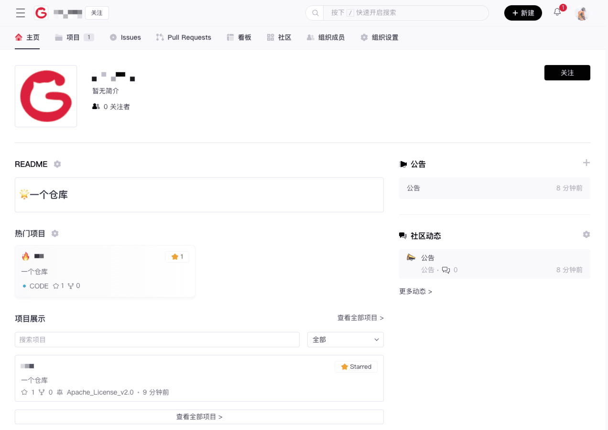Click the red G Gitee logo
The width and height of the screenshot is (608, 430).
(x=41, y=13)
